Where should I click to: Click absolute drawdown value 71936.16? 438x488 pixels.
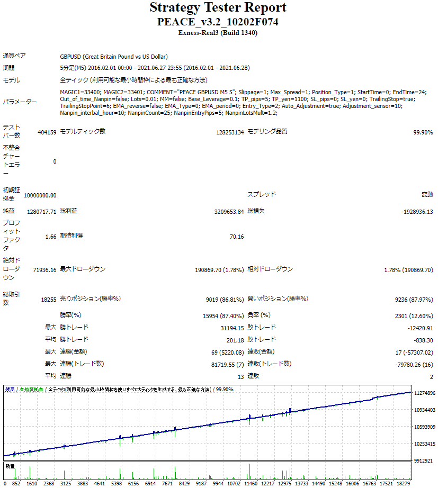[44, 270]
